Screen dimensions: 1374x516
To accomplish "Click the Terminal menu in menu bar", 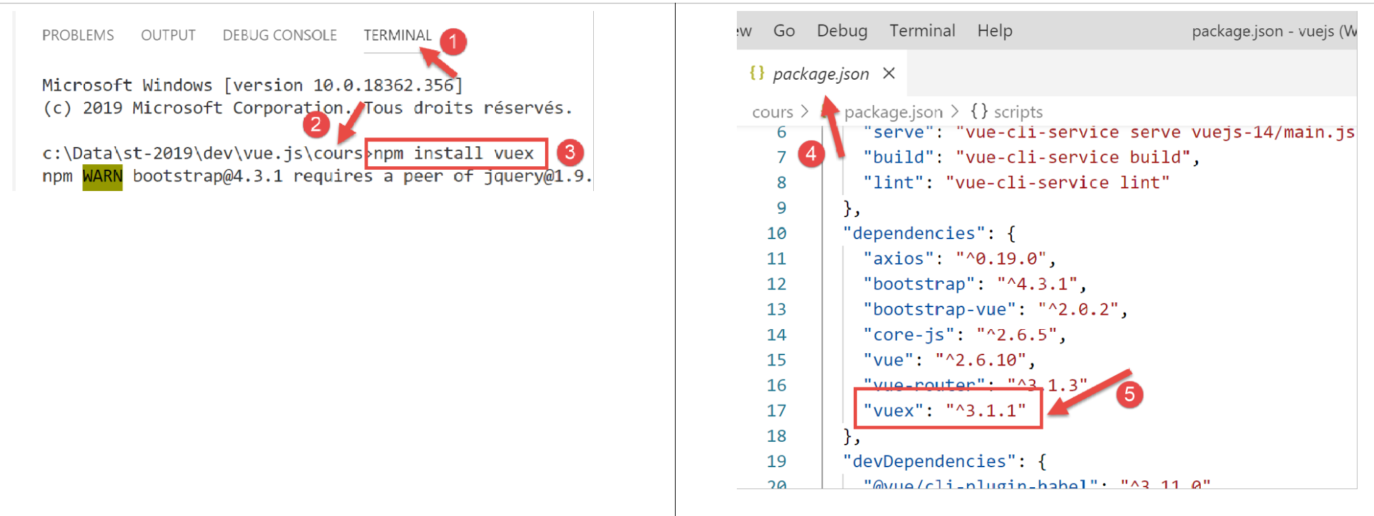I will 922,31.
